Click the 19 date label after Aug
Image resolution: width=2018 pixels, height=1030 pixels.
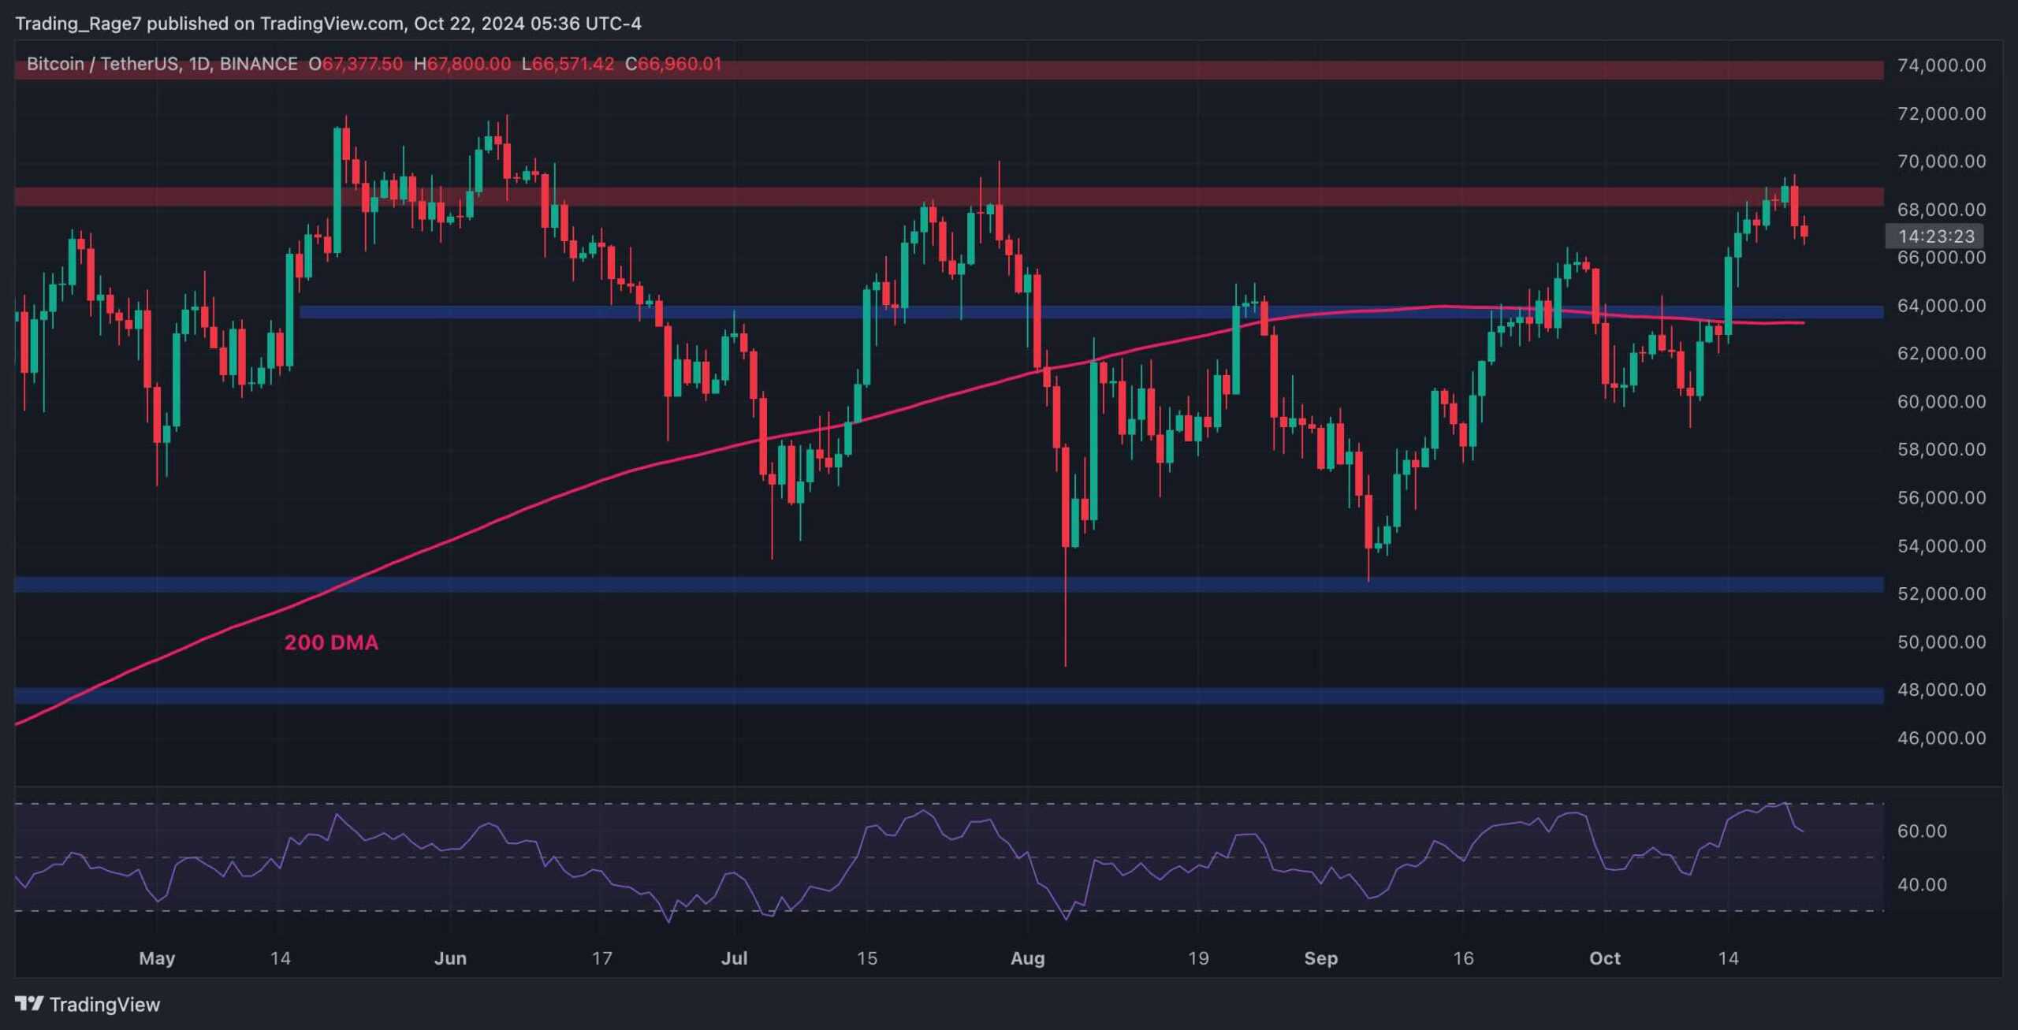pyautogui.click(x=1198, y=959)
